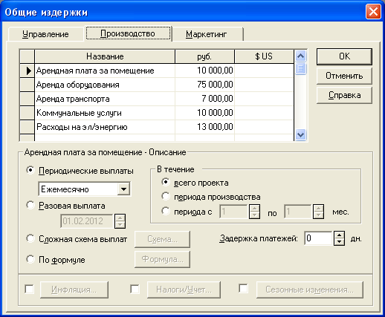Select the Коммунальные услуги row
This screenshot has height=317, width=385.
pos(157,113)
